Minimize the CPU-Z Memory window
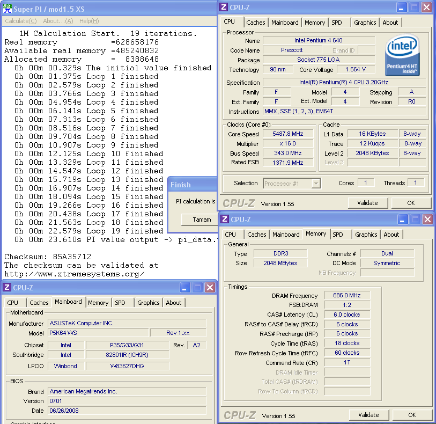This screenshot has width=436, height=424. (x=402, y=220)
